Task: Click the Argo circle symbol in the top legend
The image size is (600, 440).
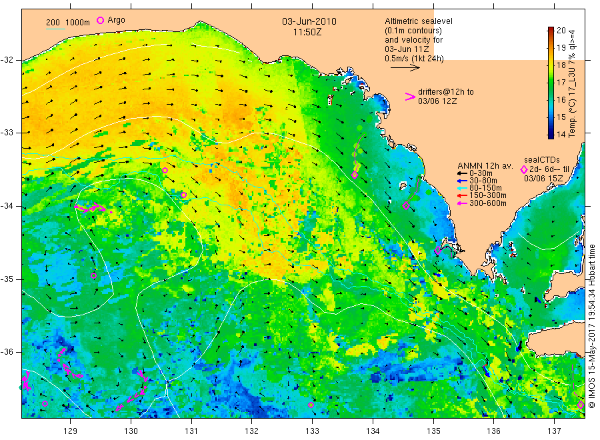Action: (100, 21)
